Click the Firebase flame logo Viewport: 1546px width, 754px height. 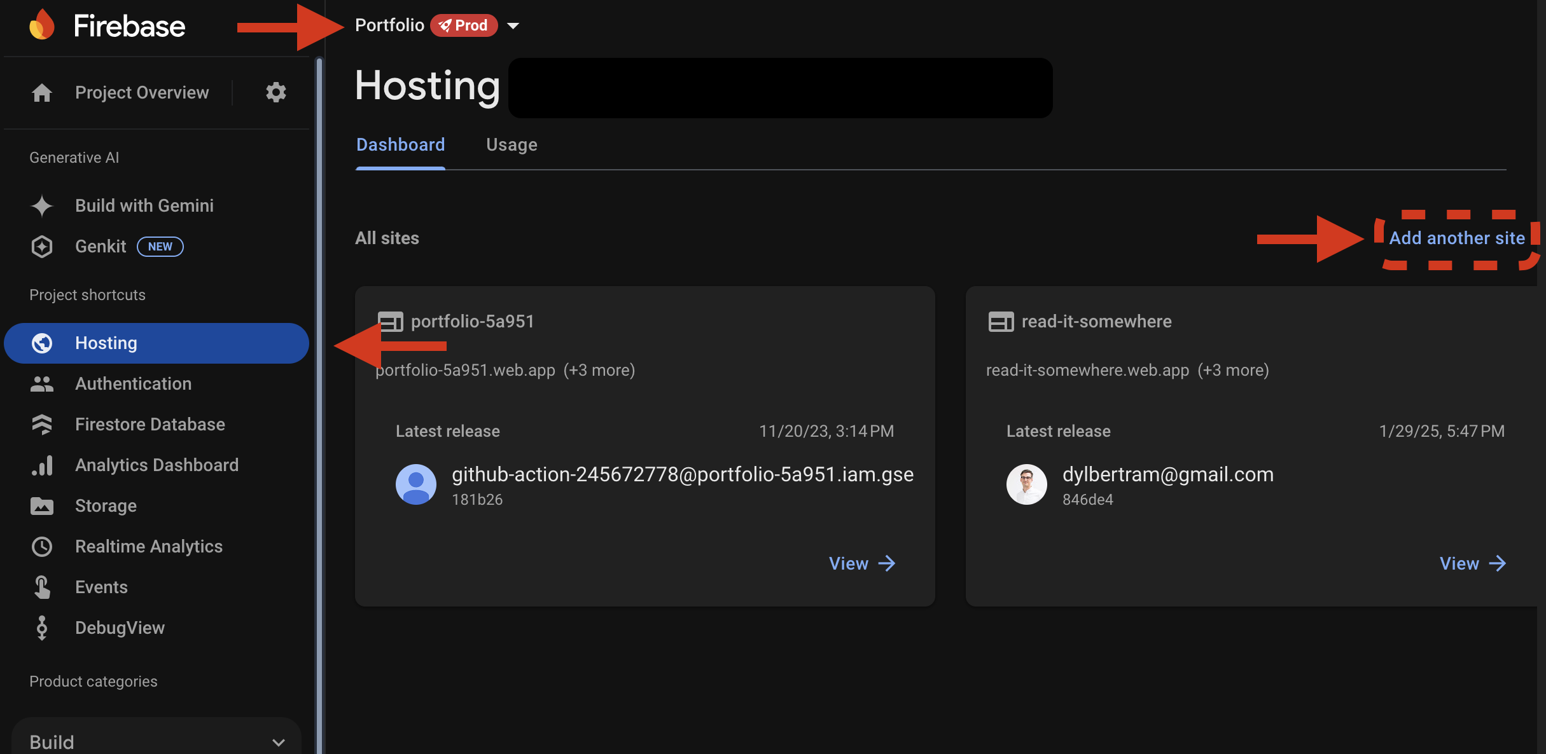(x=42, y=25)
